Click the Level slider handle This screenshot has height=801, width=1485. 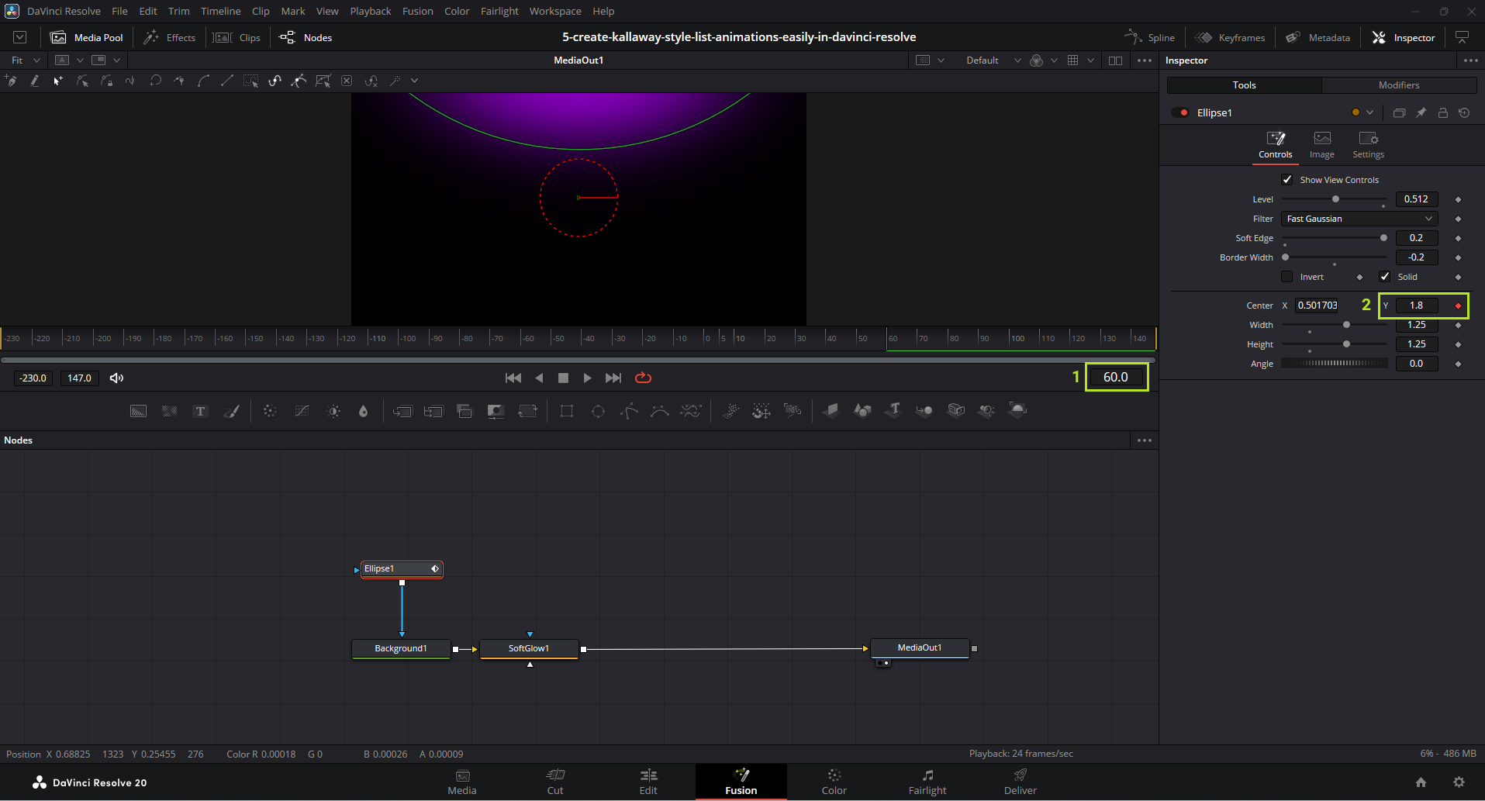[x=1335, y=199]
